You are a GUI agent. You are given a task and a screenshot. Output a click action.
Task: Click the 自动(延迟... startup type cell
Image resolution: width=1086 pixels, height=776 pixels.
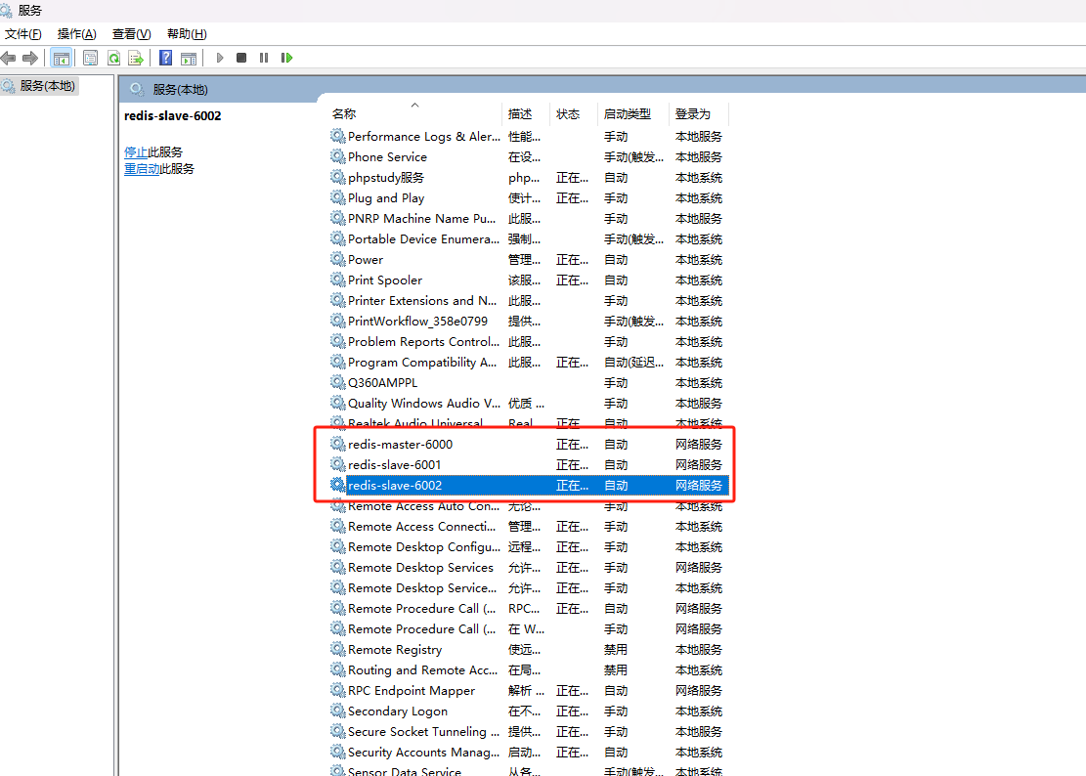pyautogui.click(x=633, y=362)
